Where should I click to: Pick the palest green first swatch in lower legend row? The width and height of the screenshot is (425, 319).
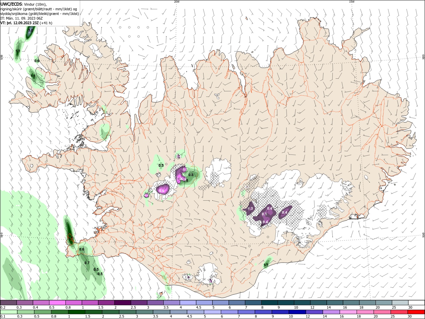(9, 312)
